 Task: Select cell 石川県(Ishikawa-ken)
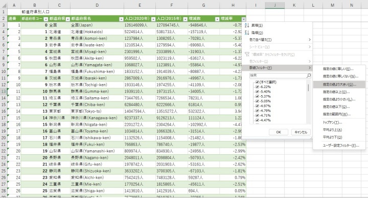click(x=97, y=138)
